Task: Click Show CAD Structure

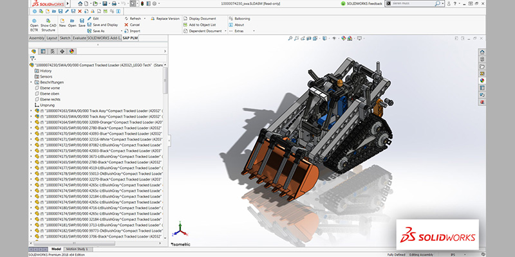Action: click(48, 25)
